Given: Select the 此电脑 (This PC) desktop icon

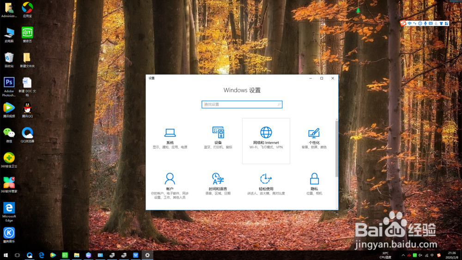Looking at the screenshot, I should pos(9,35).
